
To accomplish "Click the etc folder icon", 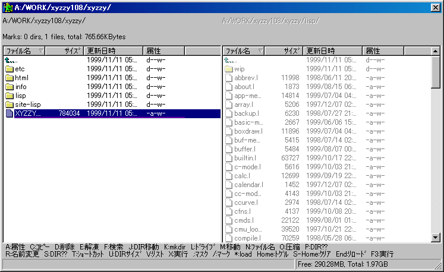I will tap(10, 69).
